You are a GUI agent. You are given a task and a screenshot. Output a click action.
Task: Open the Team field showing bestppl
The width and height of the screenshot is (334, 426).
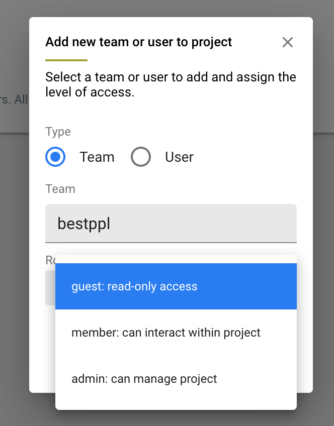coord(171,223)
